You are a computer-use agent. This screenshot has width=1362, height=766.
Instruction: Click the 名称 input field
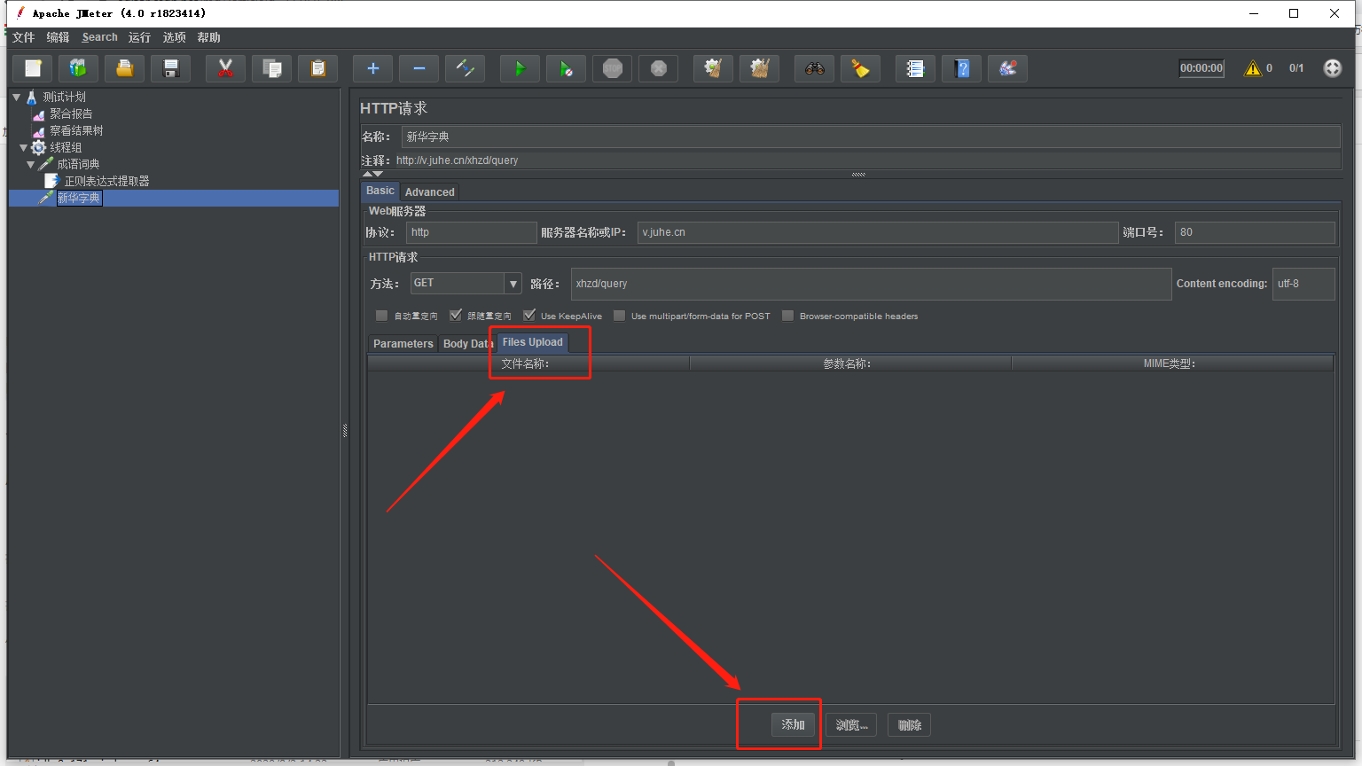(871, 137)
